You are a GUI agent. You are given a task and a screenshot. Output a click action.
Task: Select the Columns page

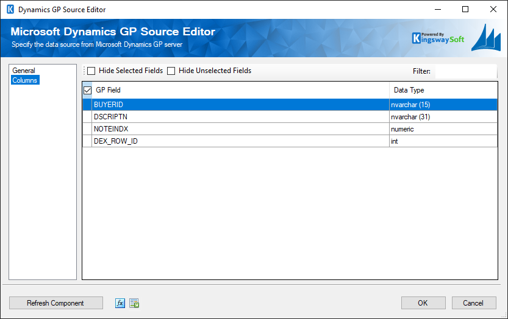[x=25, y=80]
